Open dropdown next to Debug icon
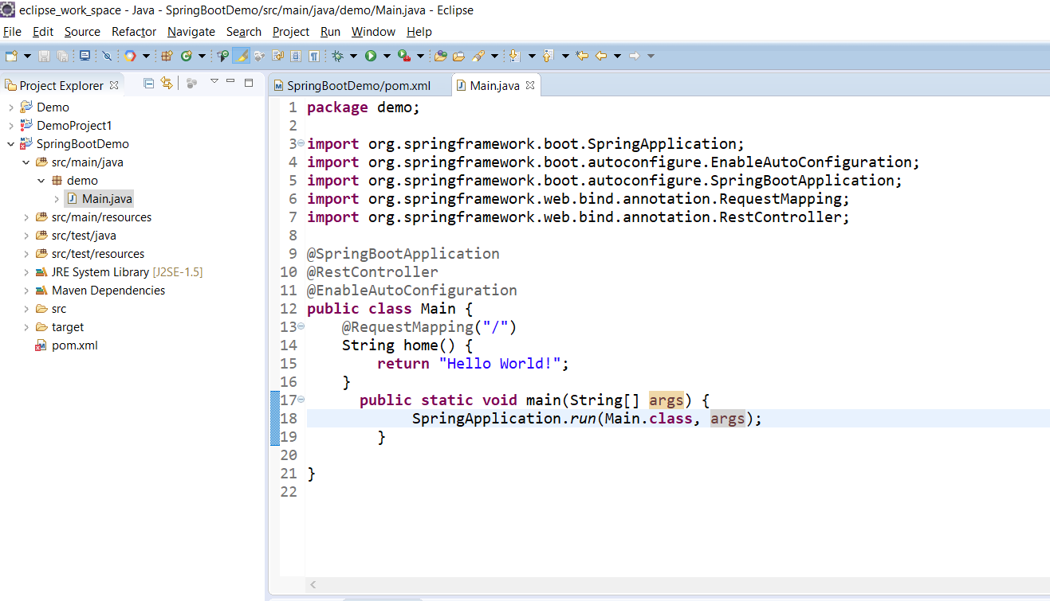 pyautogui.click(x=353, y=56)
